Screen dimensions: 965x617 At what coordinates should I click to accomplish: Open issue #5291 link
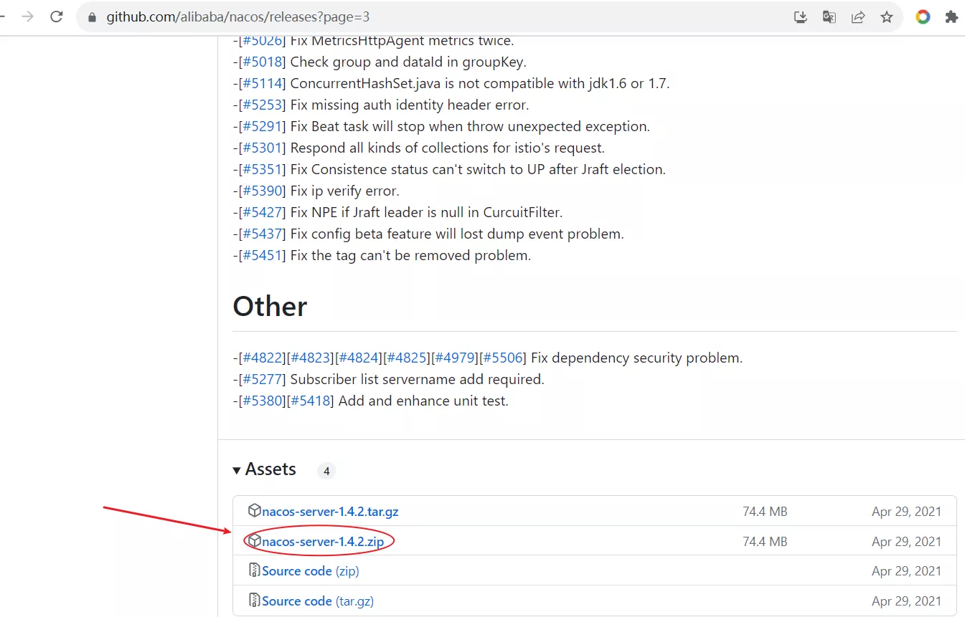click(261, 127)
